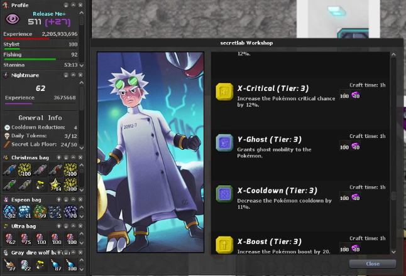The image size is (406, 276).
Task: Click the purple eye clan icon in Profile
Action: coord(13,19)
